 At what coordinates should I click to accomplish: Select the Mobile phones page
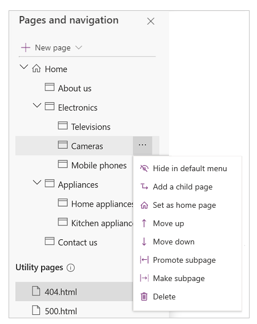pyautogui.click(x=99, y=165)
